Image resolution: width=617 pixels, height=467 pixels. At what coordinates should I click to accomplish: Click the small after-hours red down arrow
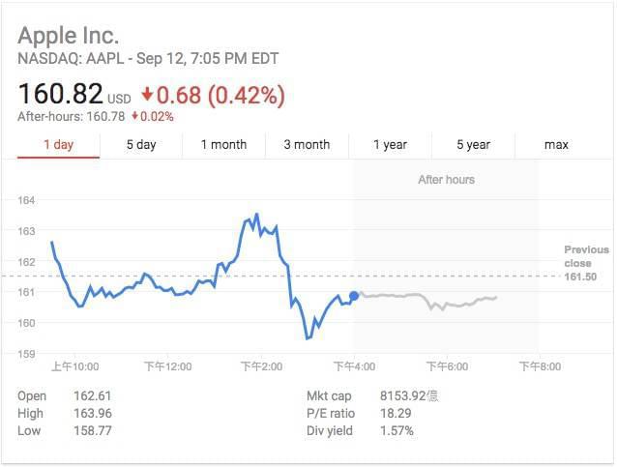[136, 117]
